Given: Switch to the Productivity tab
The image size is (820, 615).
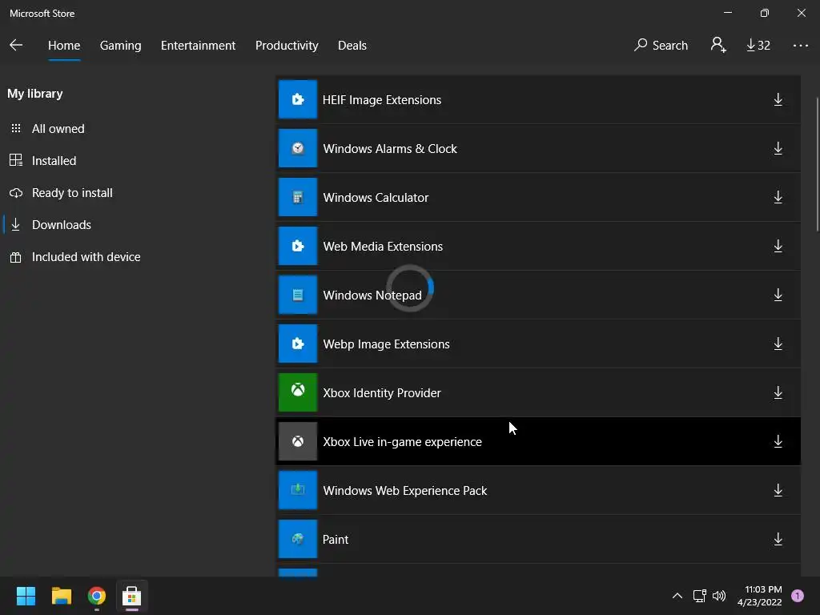Looking at the screenshot, I should click(x=287, y=46).
